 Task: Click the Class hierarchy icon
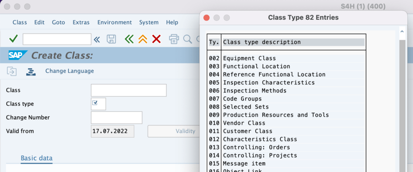pyautogui.click(x=31, y=71)
